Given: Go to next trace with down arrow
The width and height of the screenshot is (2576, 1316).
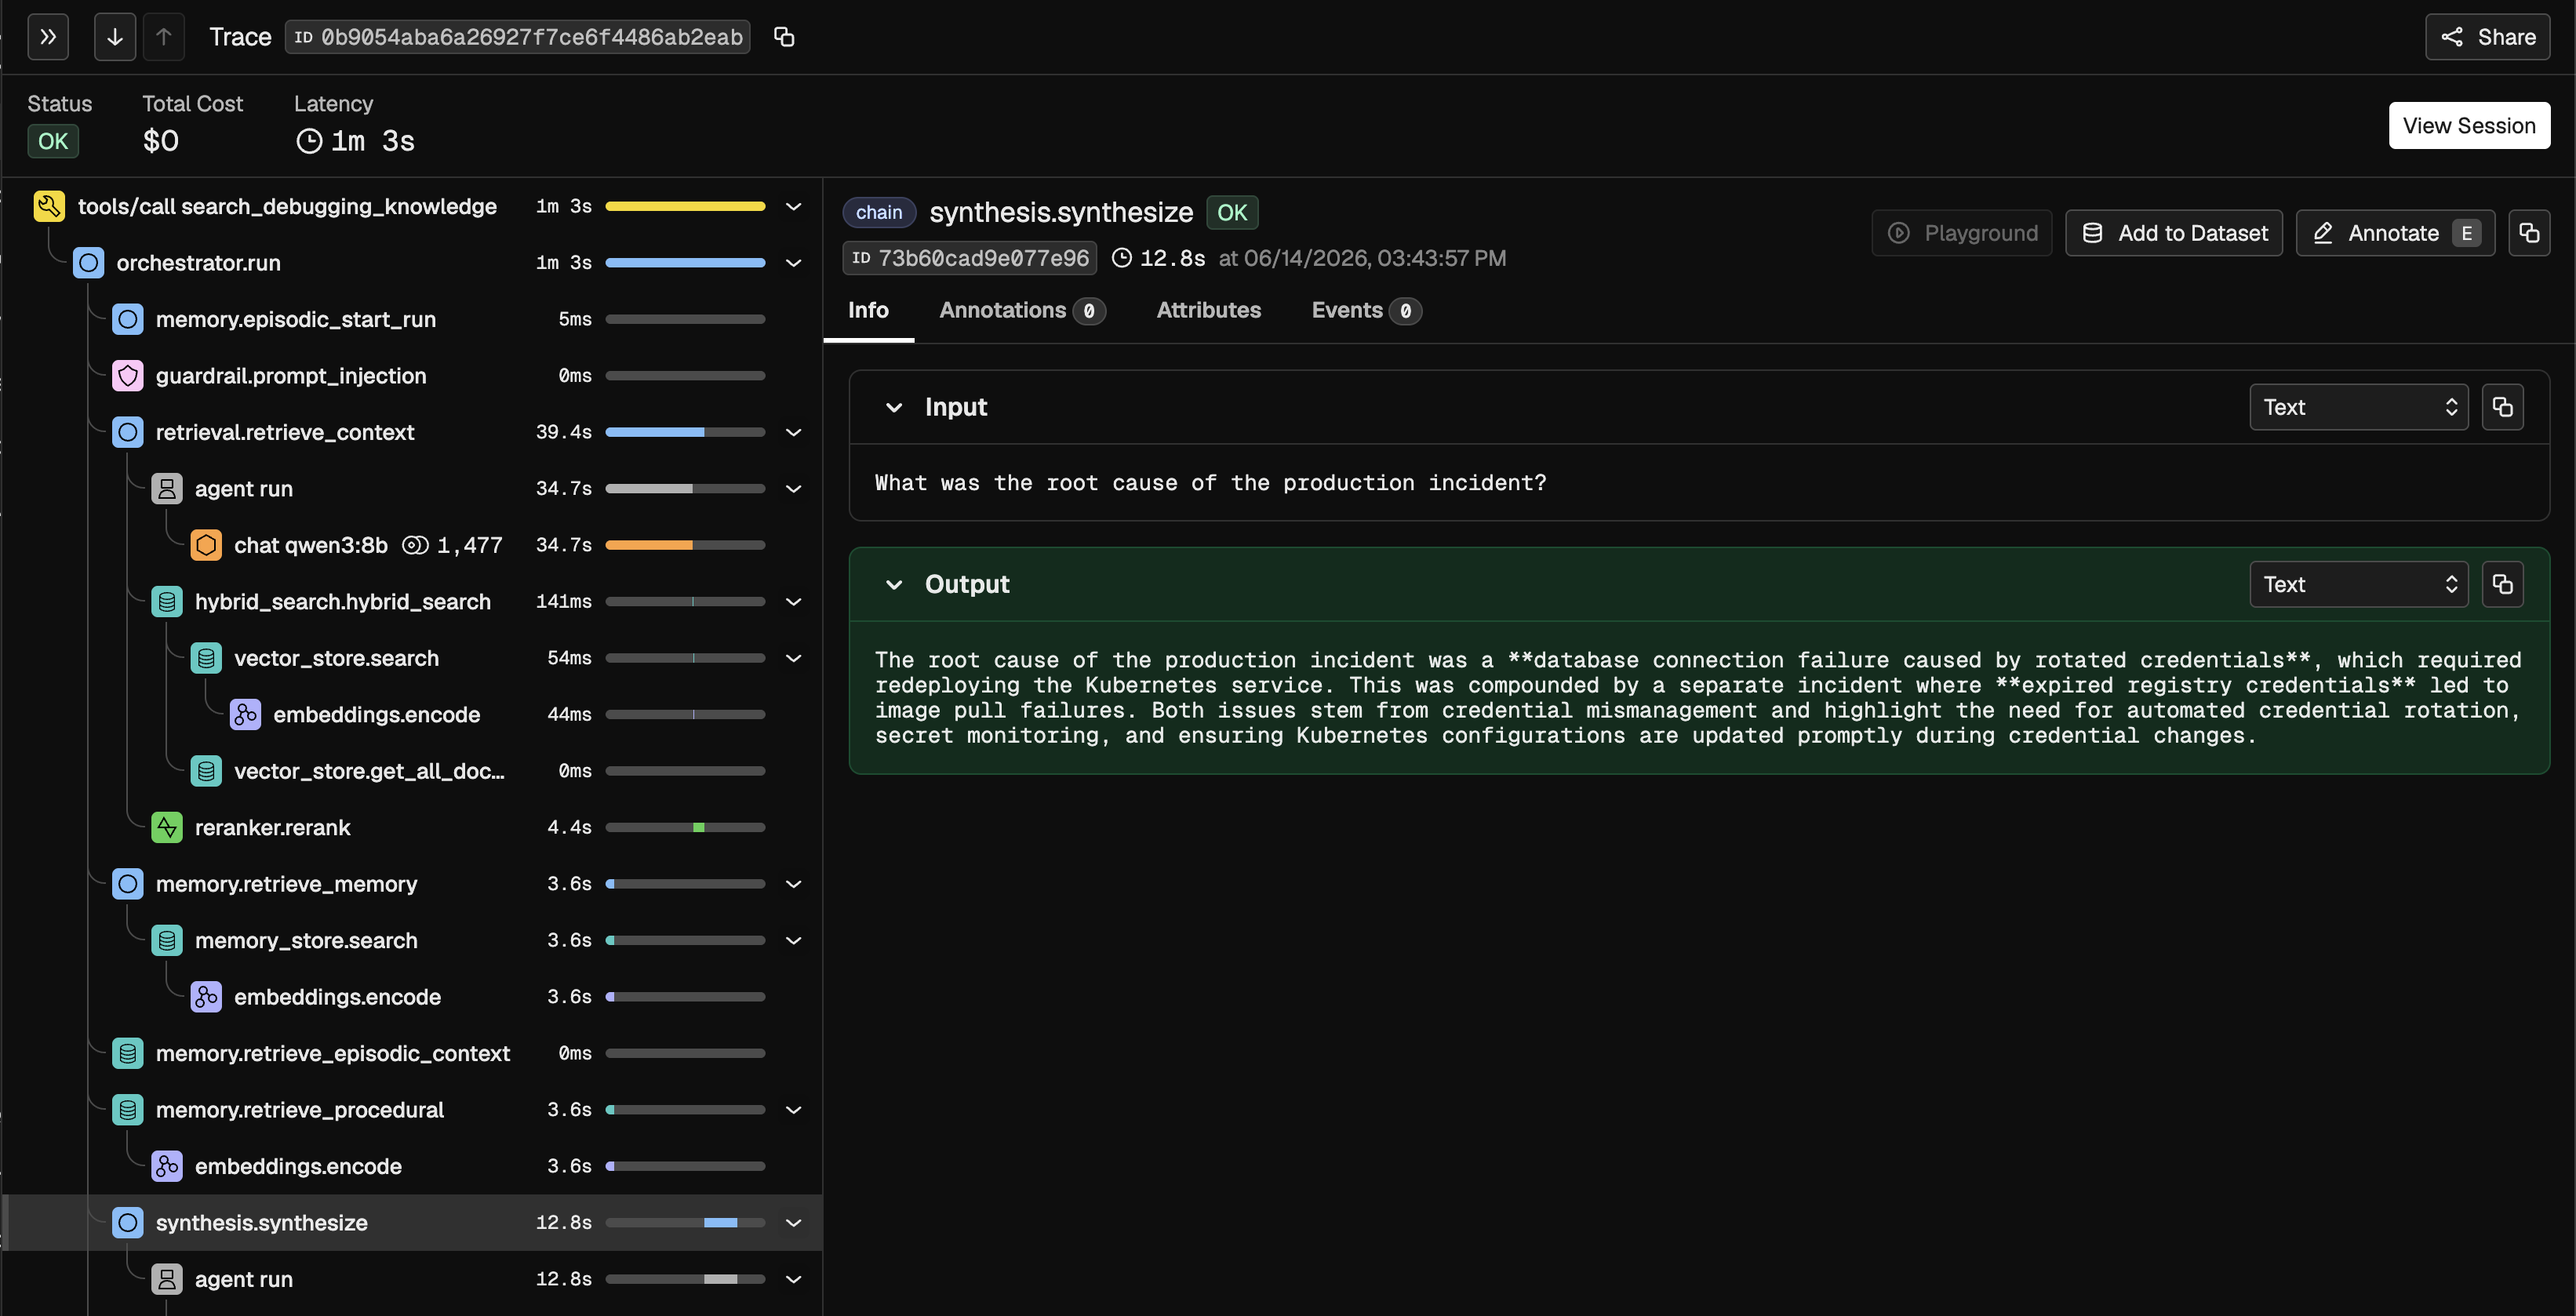Looking at the screenshot, I should coord(115,37).
